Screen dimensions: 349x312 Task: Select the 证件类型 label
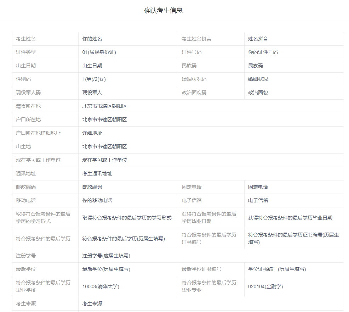26,52
